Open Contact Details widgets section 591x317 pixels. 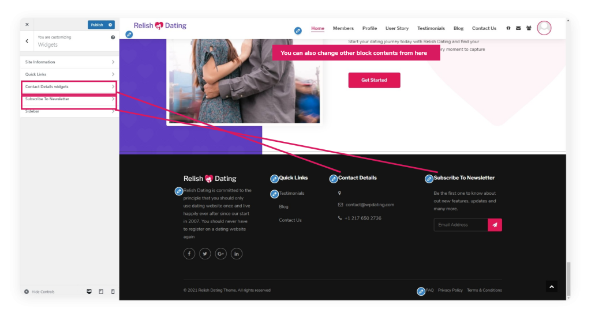69,87
